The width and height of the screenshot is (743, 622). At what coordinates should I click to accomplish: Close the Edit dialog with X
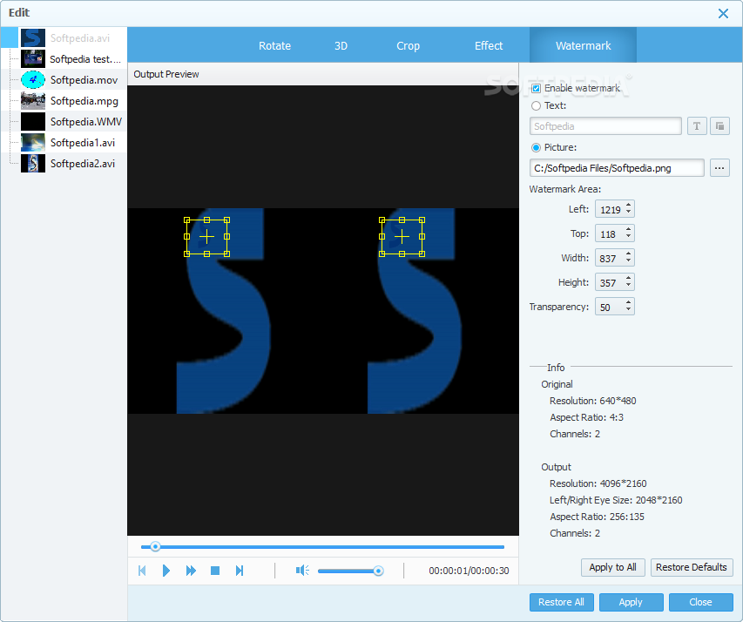(723, 13)
